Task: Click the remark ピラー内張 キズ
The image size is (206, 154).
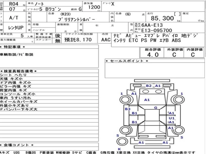Action: (15, 86)
